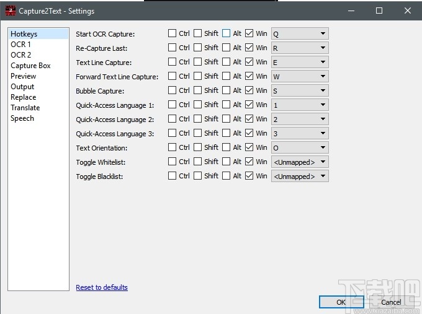Viewport: 422px width, 314px height.
Task: Open the Translate settings page
Action: coord(38,108)
